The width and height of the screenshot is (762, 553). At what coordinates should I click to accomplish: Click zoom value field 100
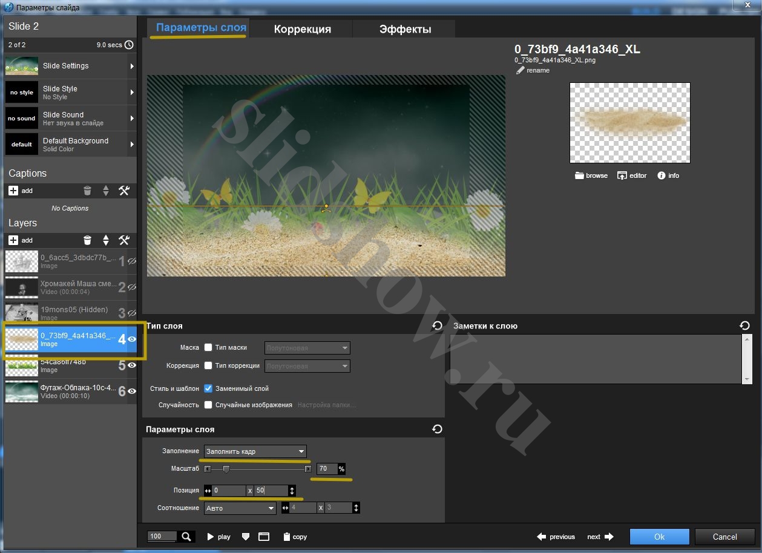click(163, 536)
